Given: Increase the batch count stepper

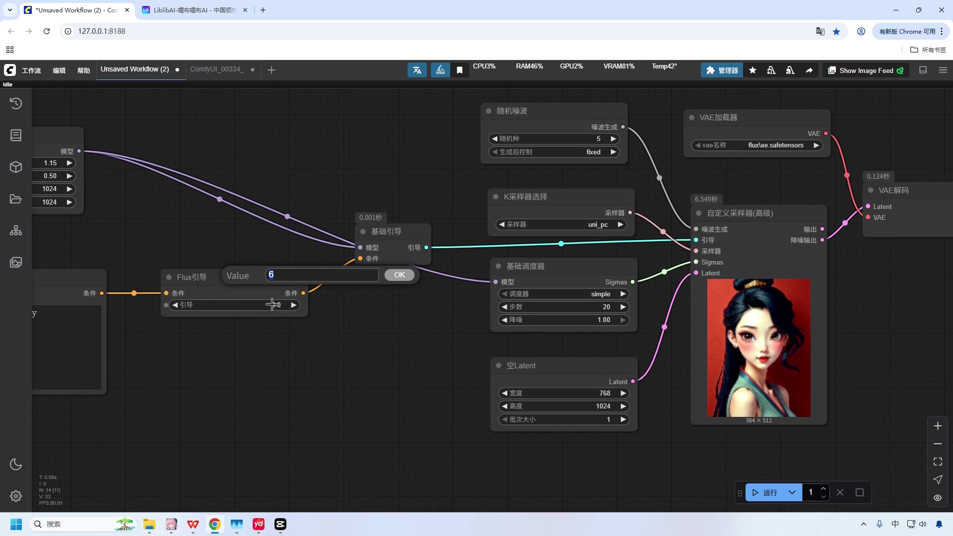Looking at the screenshot, I should click(823, 488).
